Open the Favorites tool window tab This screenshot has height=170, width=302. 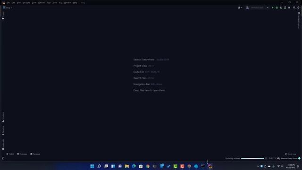pyautogui.click(x=3, y=130)
